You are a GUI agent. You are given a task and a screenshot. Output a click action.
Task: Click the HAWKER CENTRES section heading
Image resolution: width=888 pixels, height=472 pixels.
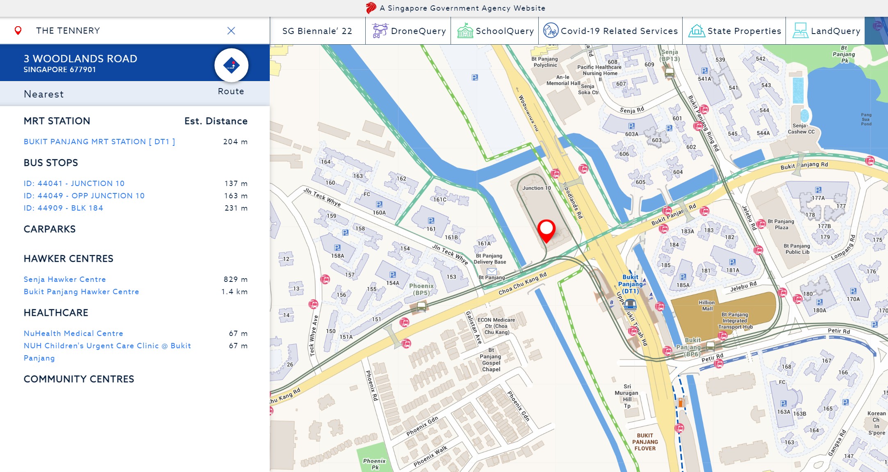68,259
